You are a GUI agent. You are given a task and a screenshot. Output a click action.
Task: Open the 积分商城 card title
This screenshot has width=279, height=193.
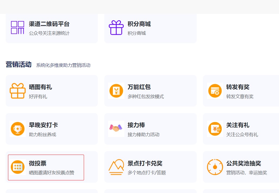tap(139, 24)
